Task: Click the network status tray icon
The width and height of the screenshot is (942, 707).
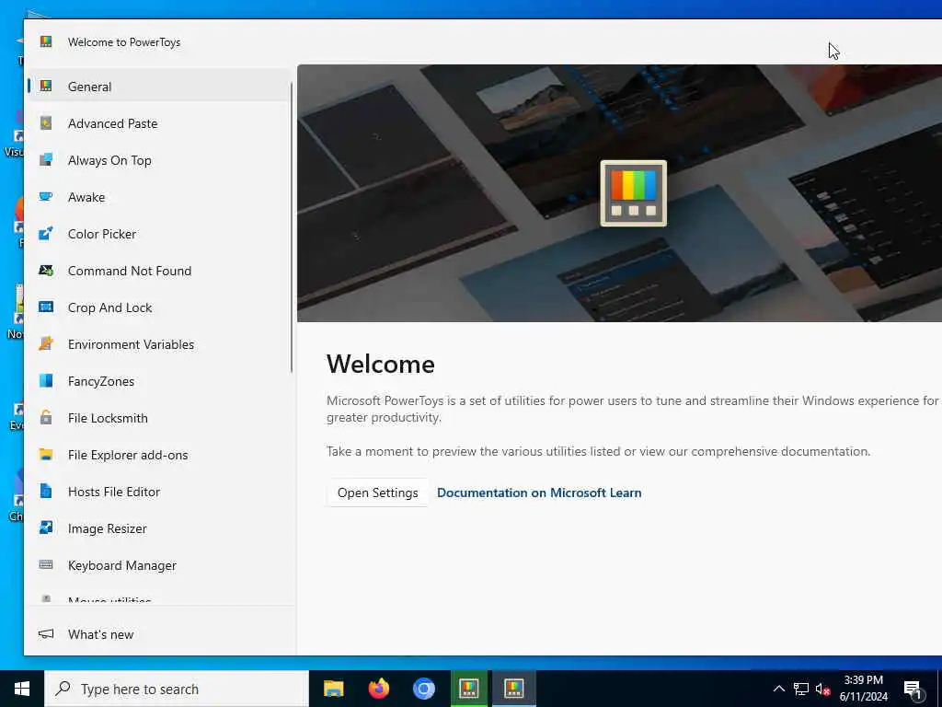Action: point(801,689)
